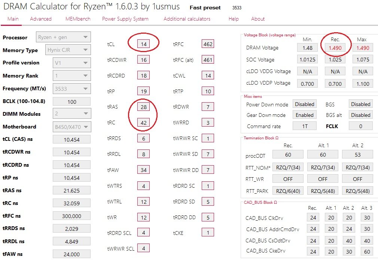Go to the MEMbench tab
The width and height of the screenshot is (378, 260).
pyautogui.click(x=78, y=19)
